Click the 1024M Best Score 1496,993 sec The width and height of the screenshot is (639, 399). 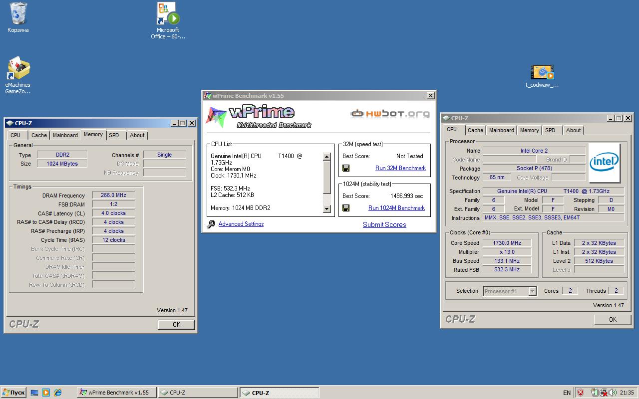406,196
